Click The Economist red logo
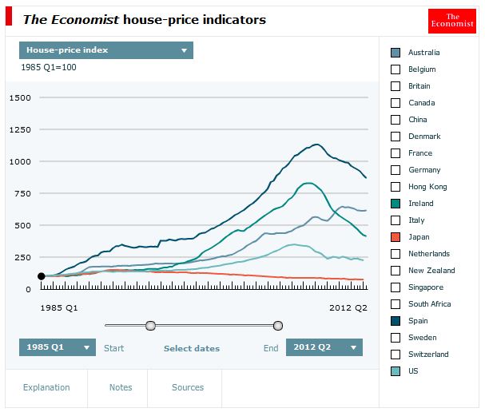Image resolution: width=485 pixels, height=416 pixels. (x=452, y=21)
